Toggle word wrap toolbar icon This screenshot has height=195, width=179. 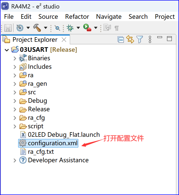(107, 27)
